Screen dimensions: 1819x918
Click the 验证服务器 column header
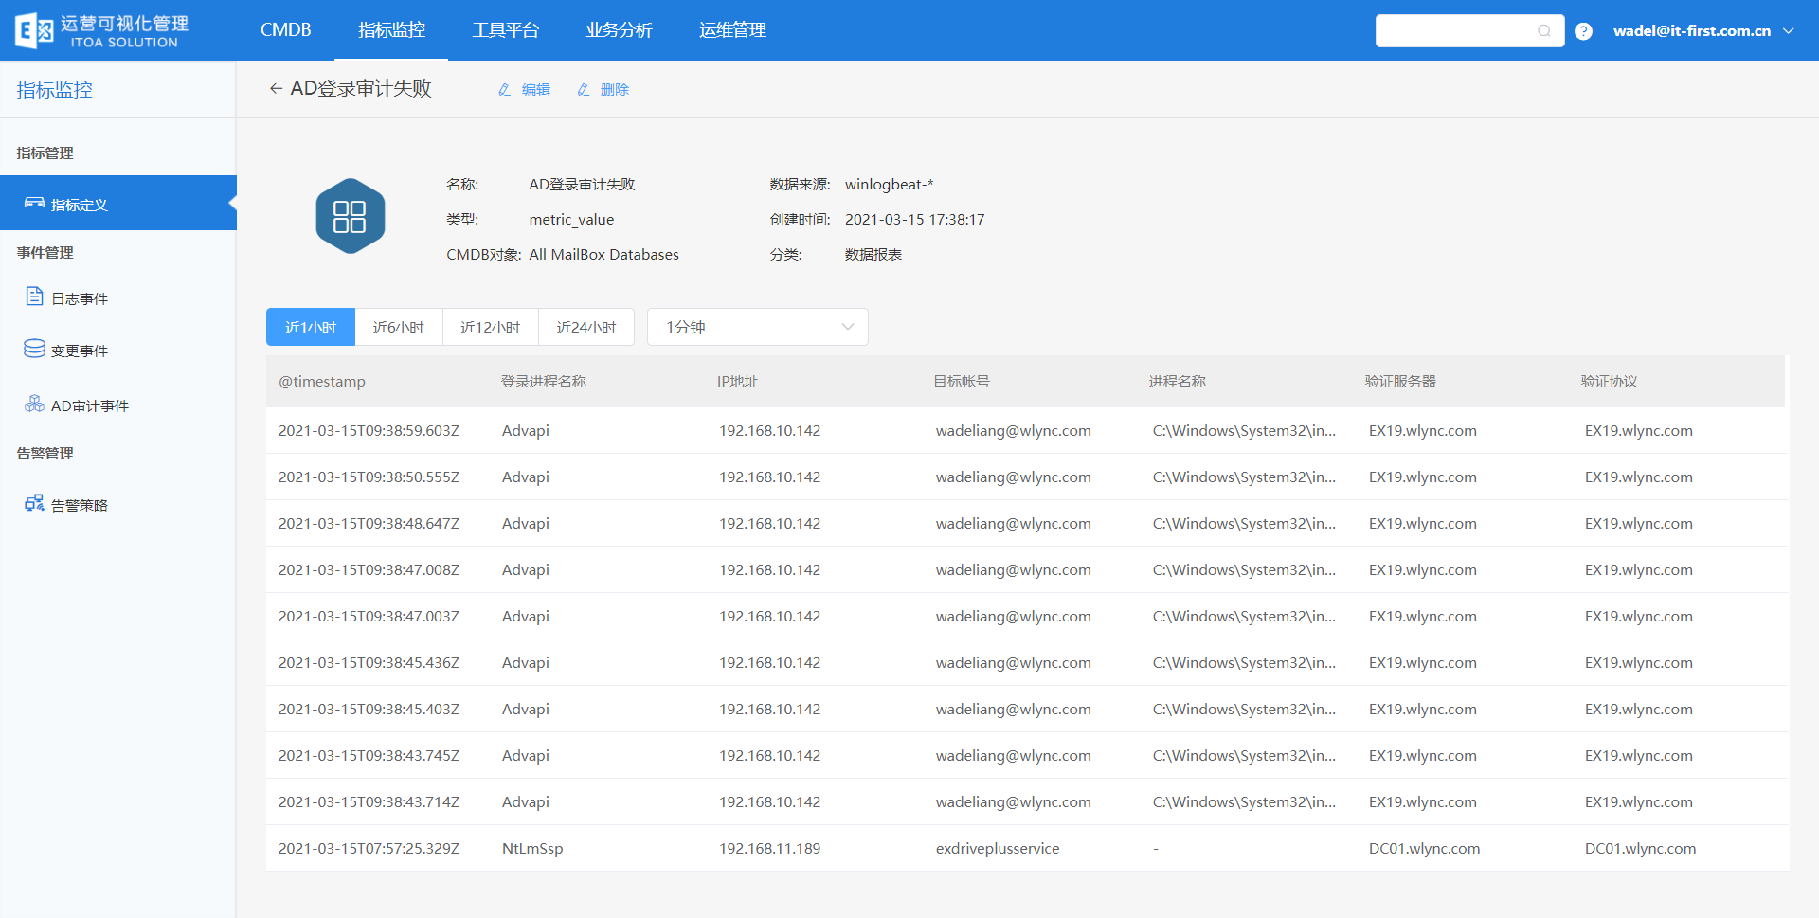point(1400,381)
